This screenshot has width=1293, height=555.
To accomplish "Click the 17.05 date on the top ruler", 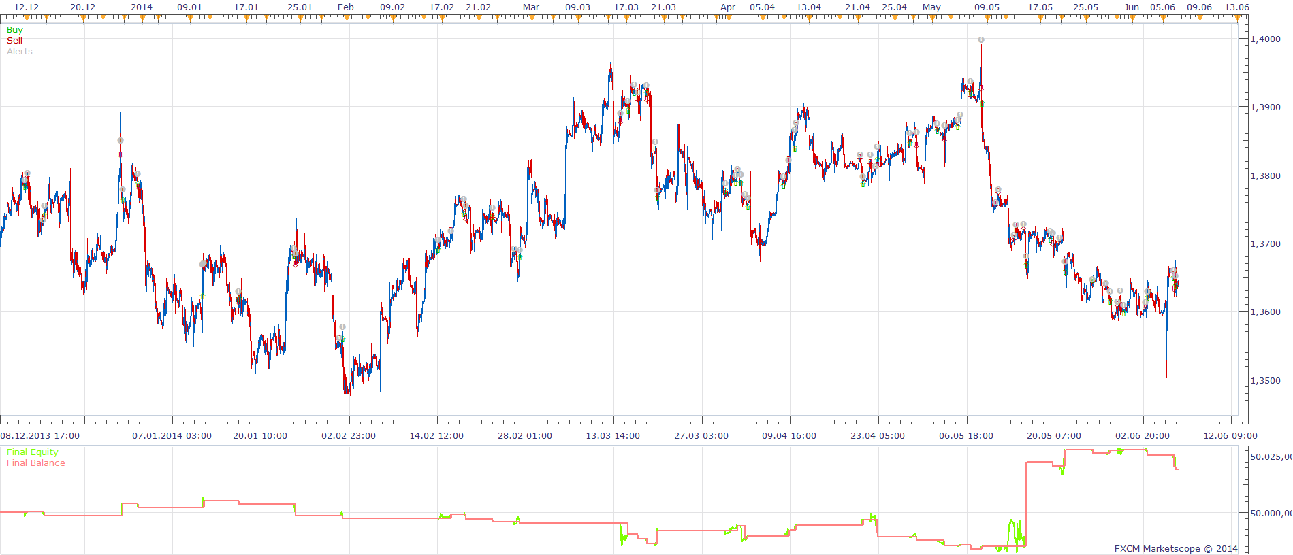I will 1040,7.
